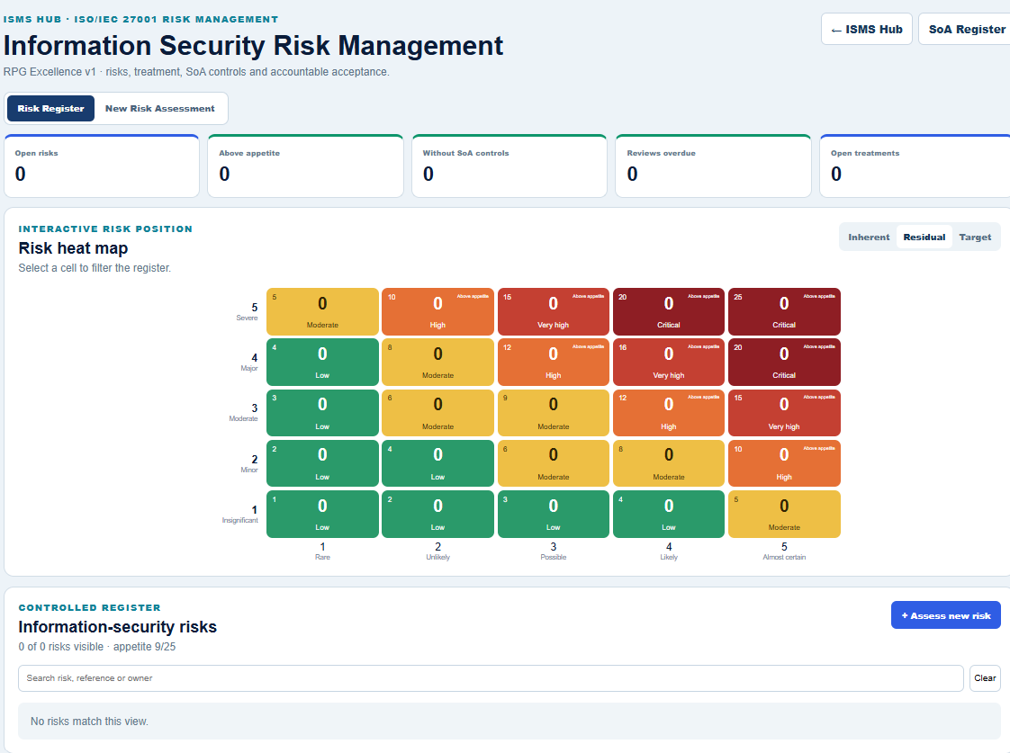
Task: Filter by cell score 16 Very high
Action: (x=669, y=363)
